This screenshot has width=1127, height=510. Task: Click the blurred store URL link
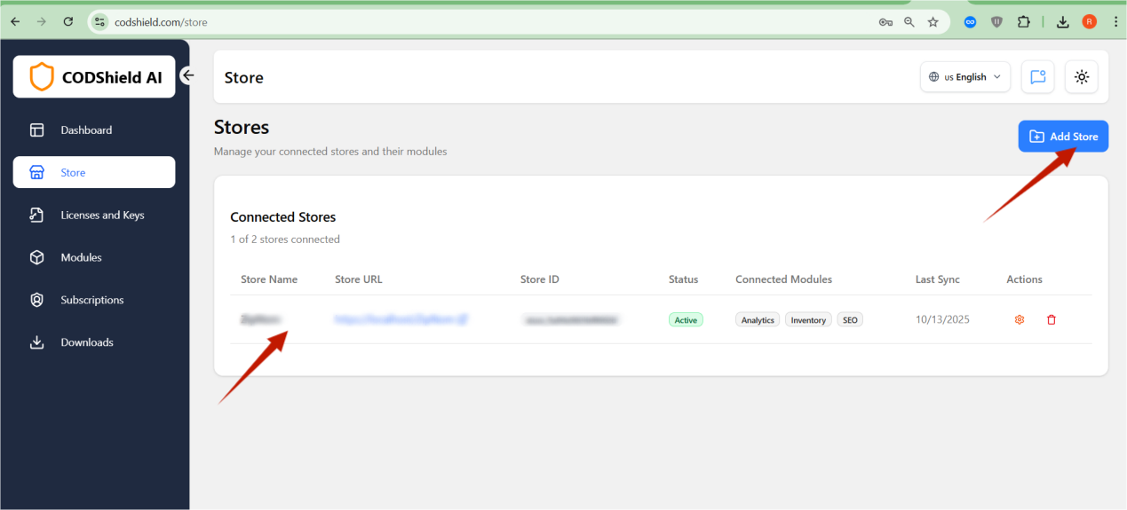pyautogui.click(x=401, y=319)
